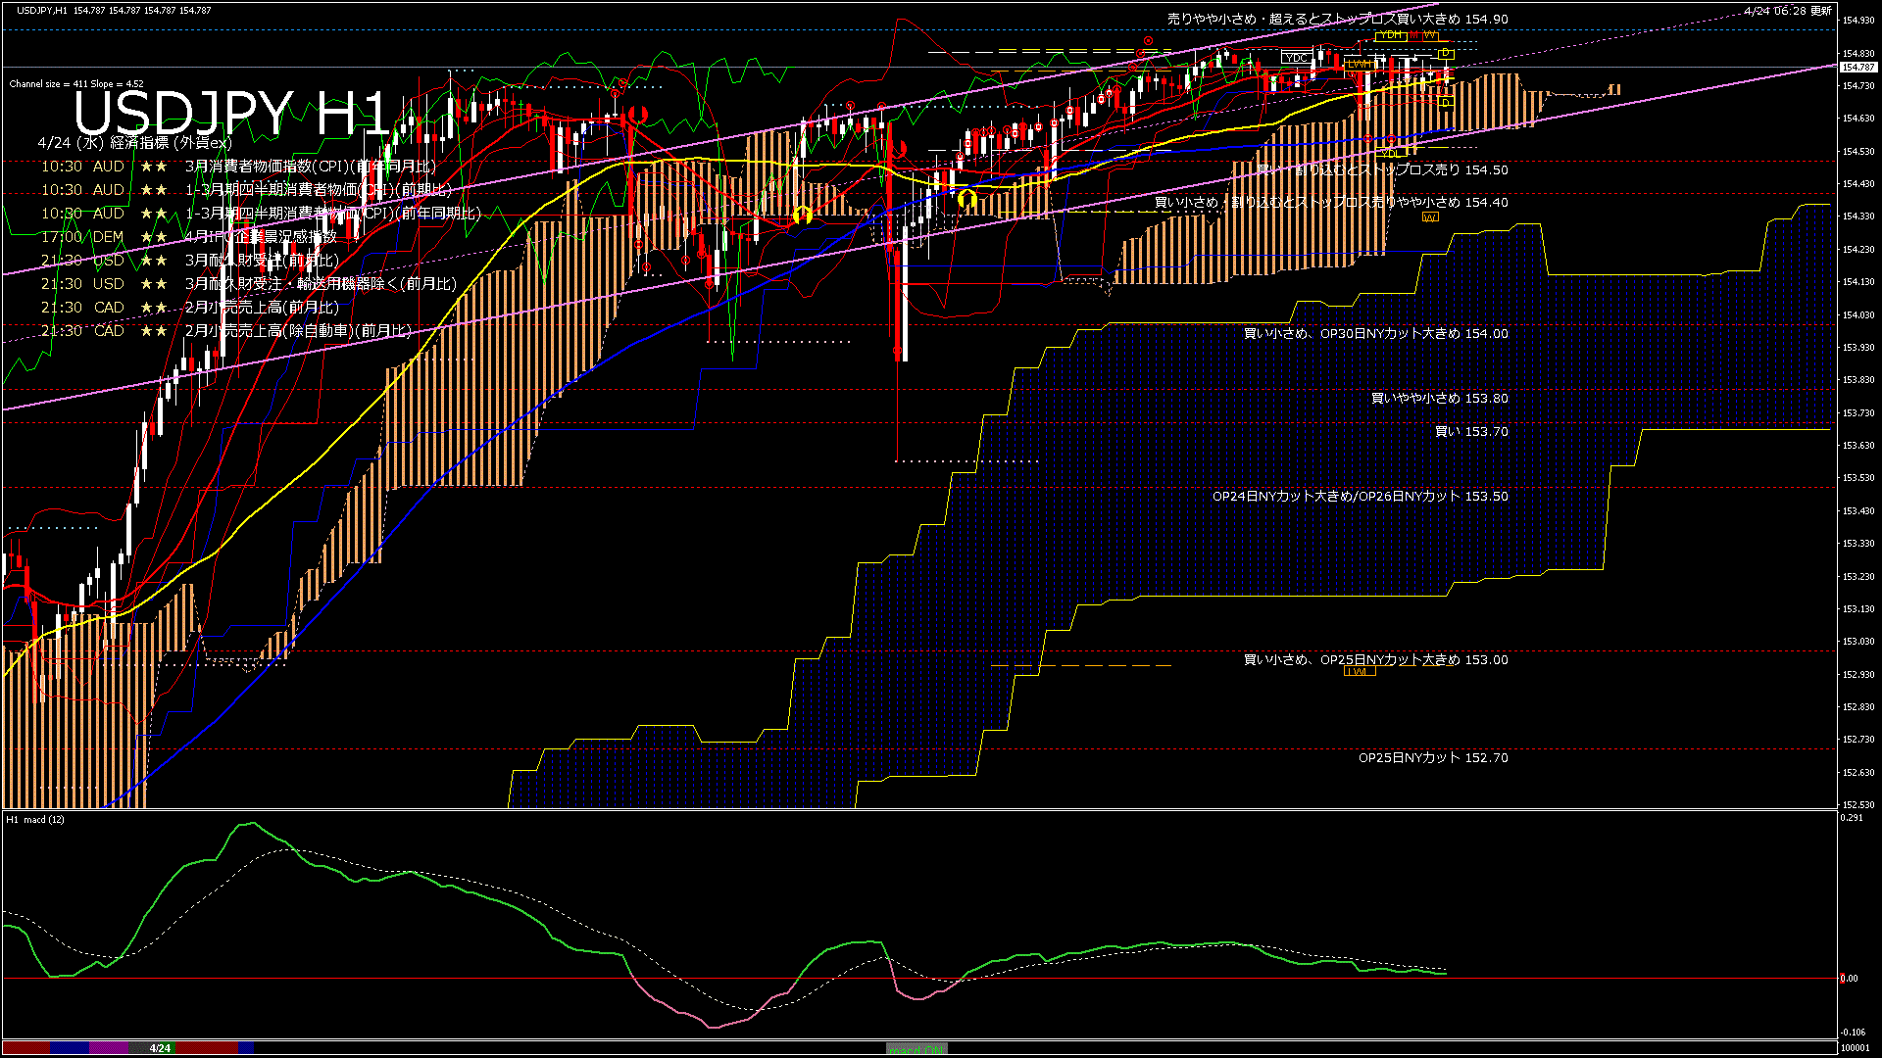Click the 152.530 price on the axis
Screen dimensions: 1882x1058
[x=1858, y=805]
